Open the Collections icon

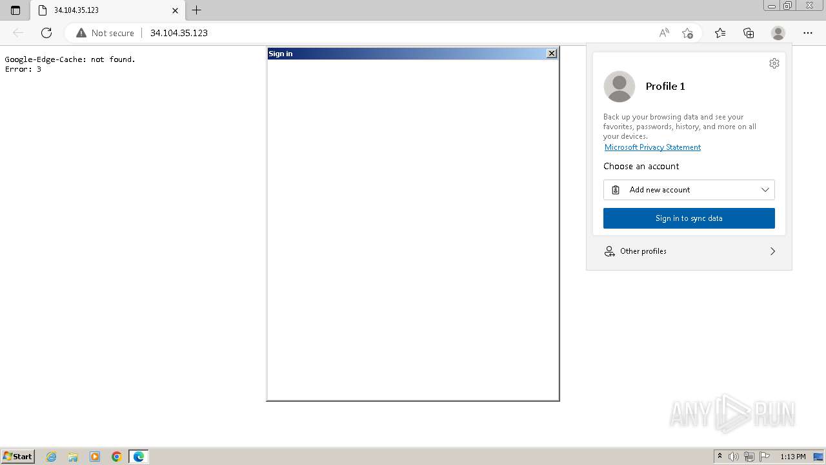click(x=749, y=33)
